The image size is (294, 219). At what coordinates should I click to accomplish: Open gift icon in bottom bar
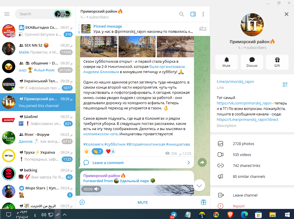click(x=203, y=202)
